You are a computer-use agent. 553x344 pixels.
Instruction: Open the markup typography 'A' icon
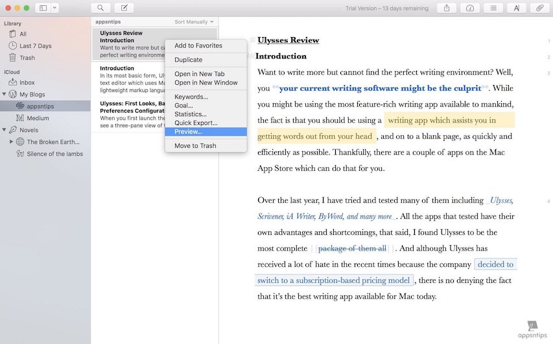[516, 8]
